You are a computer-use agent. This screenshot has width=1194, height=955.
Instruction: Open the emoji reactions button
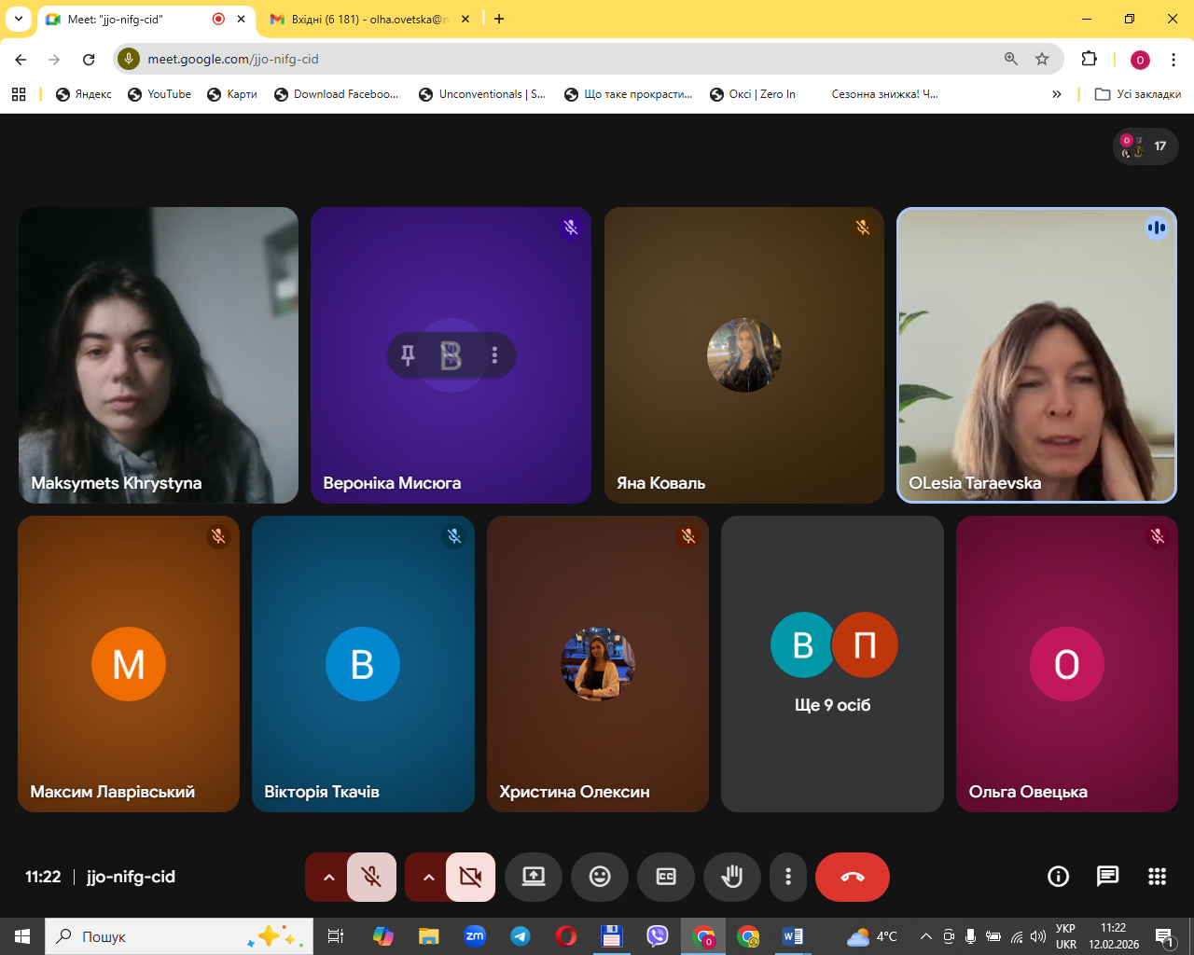coord(600,877)
